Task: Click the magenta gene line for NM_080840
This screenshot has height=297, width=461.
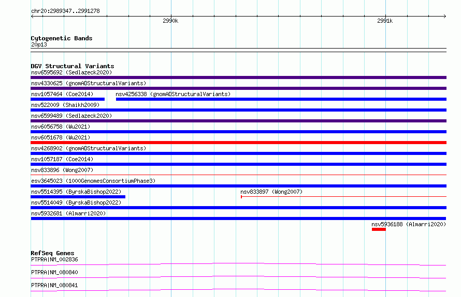Action: pos(238,277)
